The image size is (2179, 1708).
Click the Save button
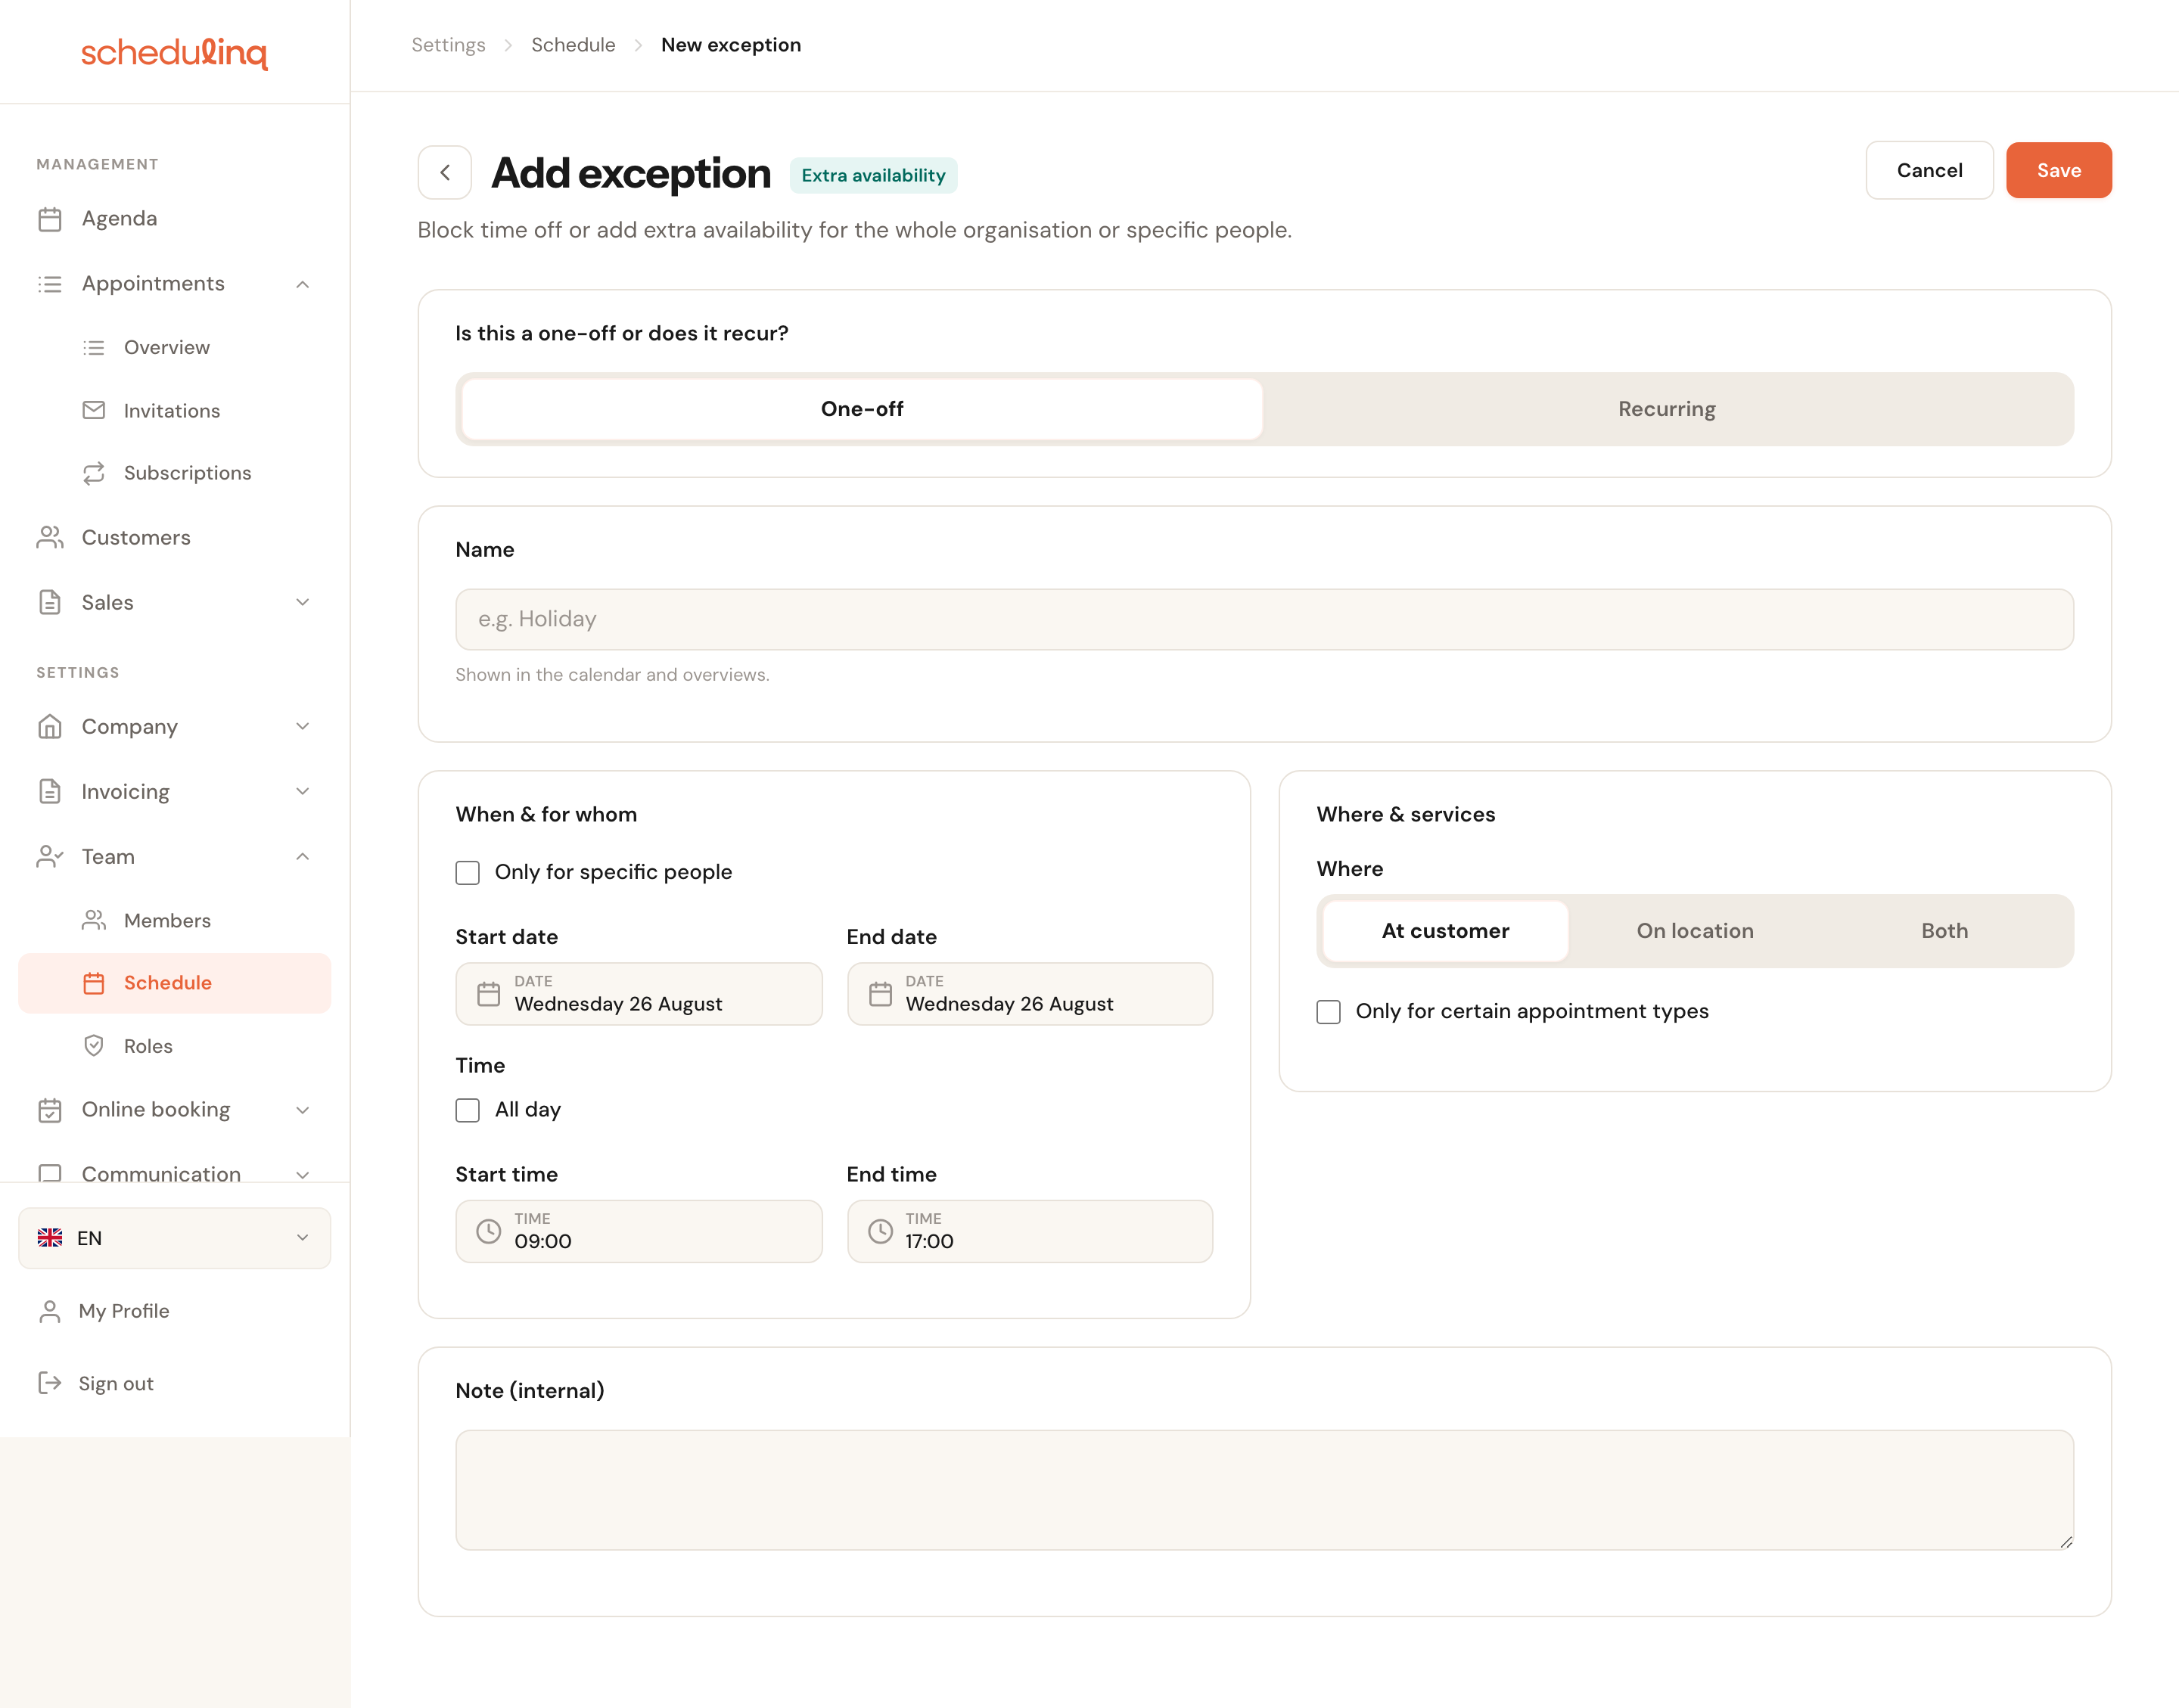(2058, 170)
